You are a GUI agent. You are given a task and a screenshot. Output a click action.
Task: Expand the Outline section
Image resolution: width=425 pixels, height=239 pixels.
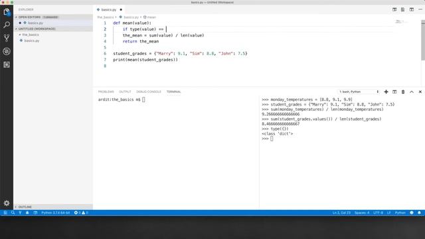coord(25,207)
